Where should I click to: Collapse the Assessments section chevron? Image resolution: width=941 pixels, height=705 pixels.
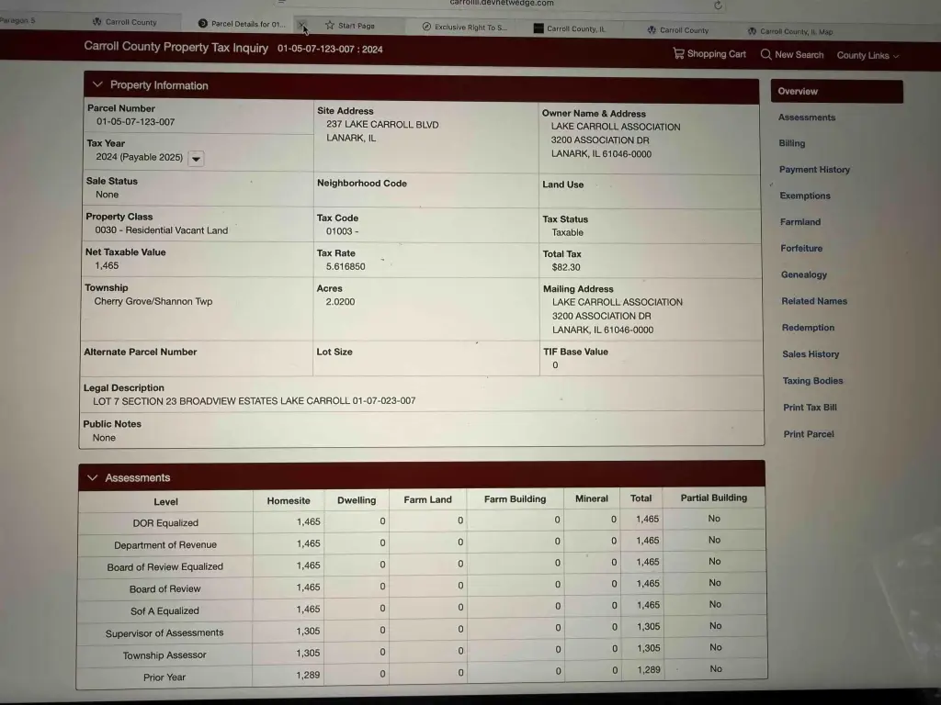pos(92,477)
